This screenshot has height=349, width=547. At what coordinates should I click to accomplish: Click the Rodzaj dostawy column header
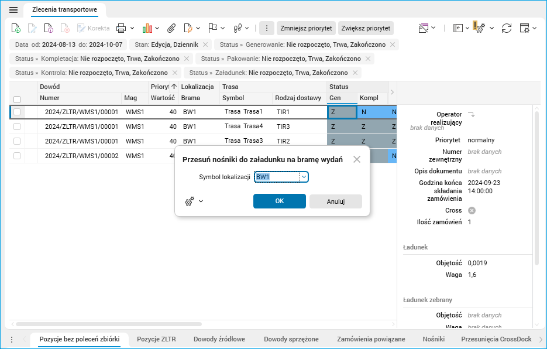click(298, 98)
